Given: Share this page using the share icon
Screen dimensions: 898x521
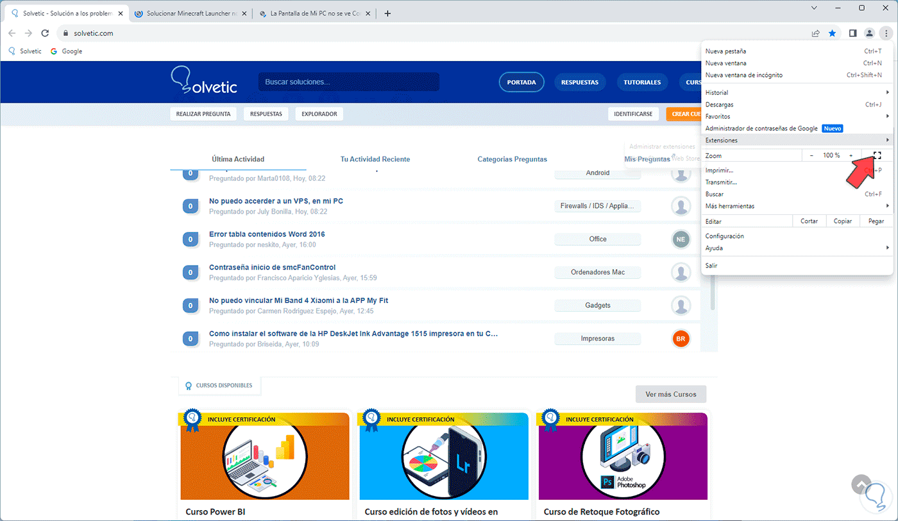Looking at the screenshot, I should pos(815,33).
